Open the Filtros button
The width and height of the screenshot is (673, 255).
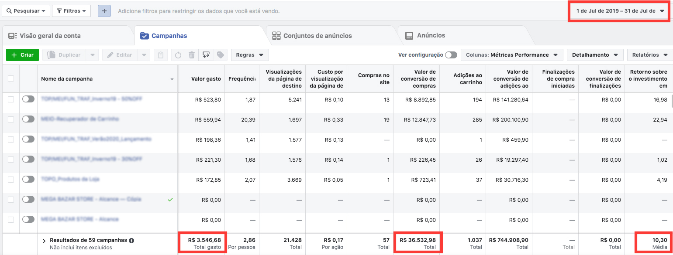[x=71, y=11]
